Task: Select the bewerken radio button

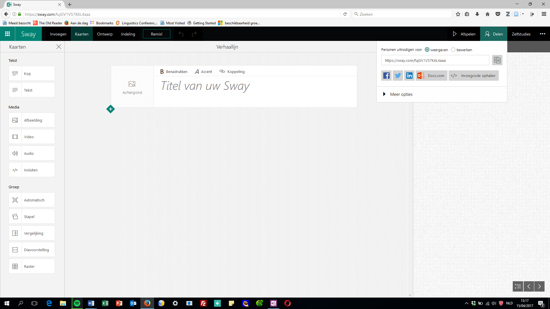Action: click(x=453, y=50)
